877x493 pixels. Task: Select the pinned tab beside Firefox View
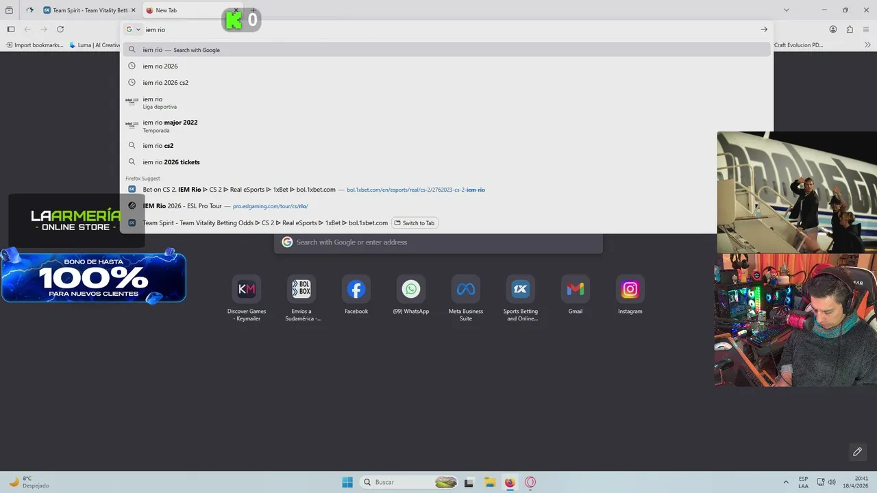(x=29, y=10)
